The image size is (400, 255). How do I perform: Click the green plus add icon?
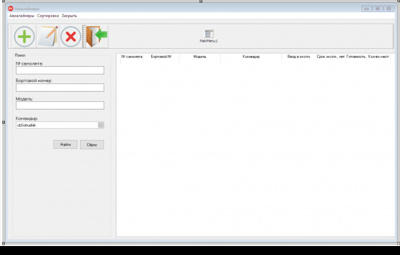(x=25, y=37)
